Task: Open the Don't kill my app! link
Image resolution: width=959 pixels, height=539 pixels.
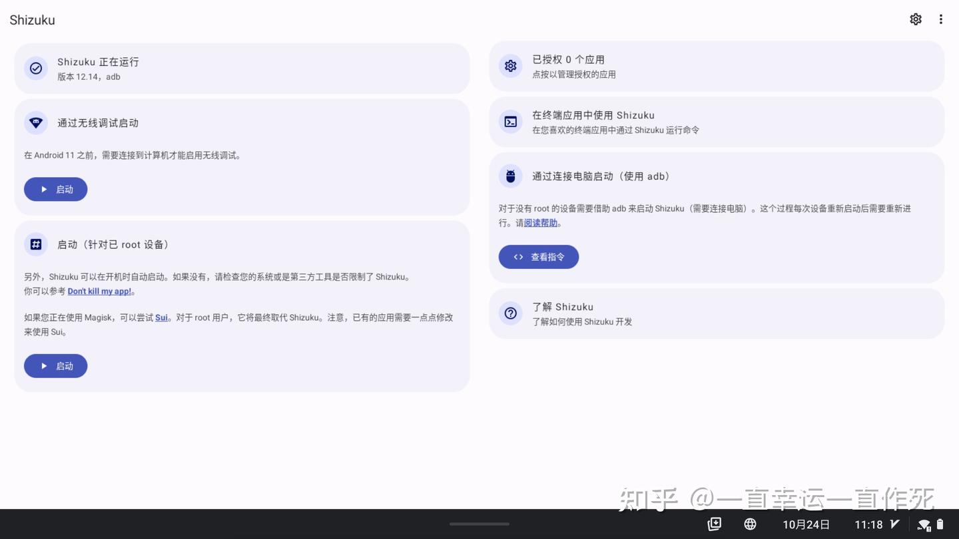Action: [x=99, y=291]
